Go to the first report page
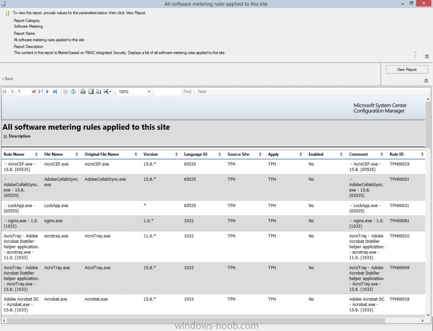Viewport: 433px width, 331px height. coord(5,92)
